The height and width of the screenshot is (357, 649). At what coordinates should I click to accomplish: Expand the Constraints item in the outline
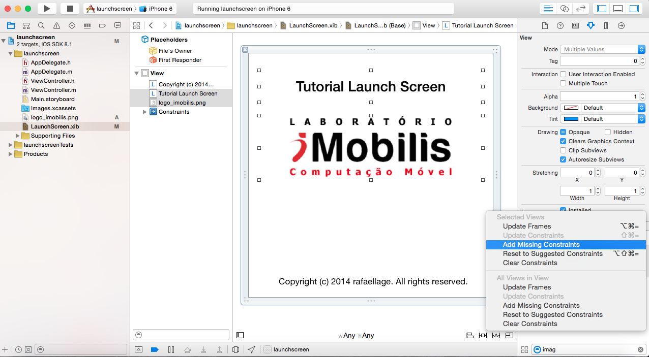(x=145, y=112)
